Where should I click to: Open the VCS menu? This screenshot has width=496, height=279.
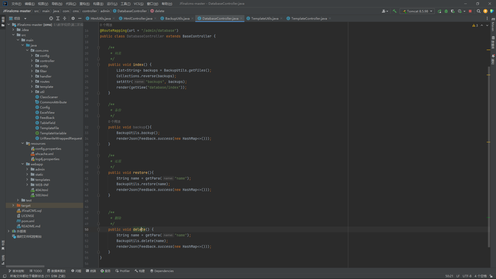coord(138,4)
